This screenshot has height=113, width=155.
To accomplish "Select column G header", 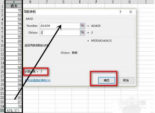I will pos(113,2).
